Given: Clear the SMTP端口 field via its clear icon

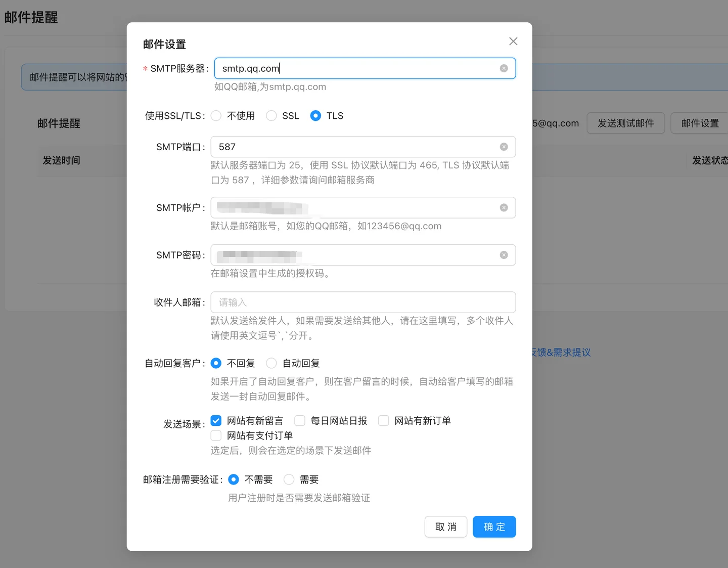Looking at the screenshot, I should click(504, 147).
